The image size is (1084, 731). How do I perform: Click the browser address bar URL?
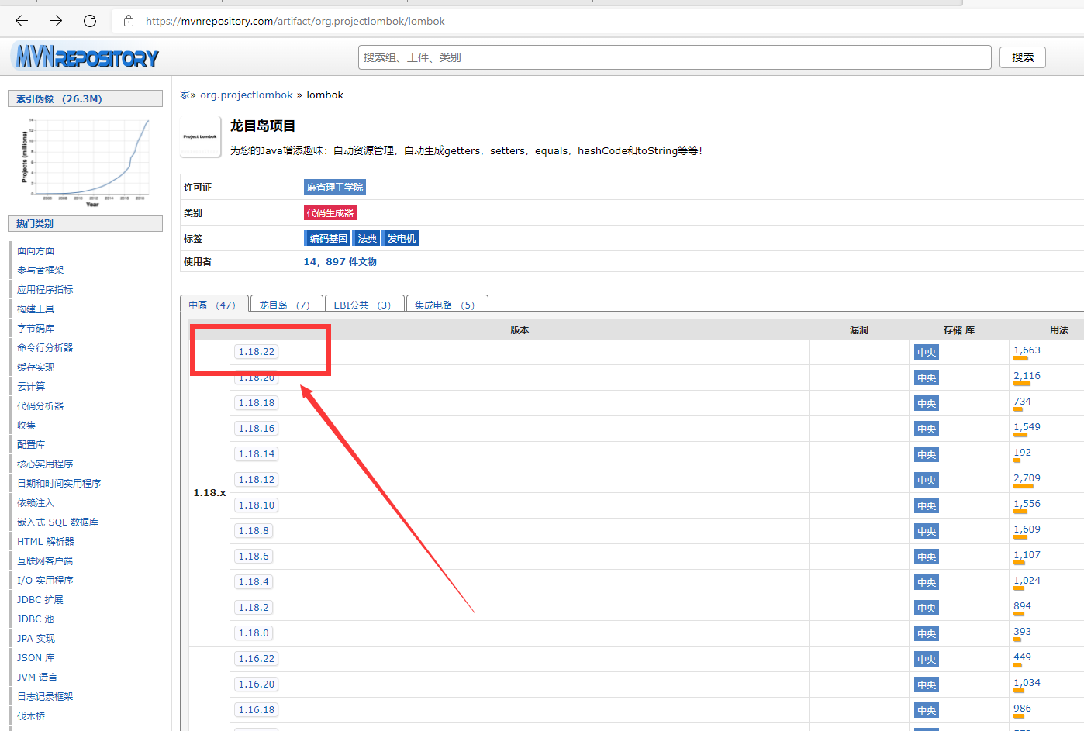295,21
